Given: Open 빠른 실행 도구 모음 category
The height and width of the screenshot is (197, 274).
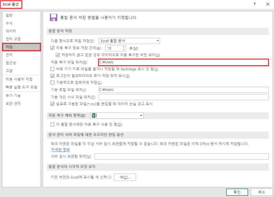Looking at the screenshot, I should (x=21, y=87).
